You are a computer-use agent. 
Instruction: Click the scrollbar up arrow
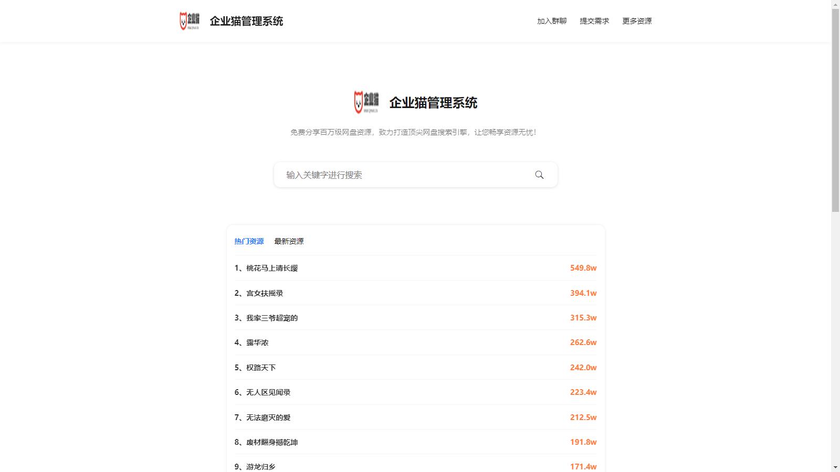click(x=835, y=4)
